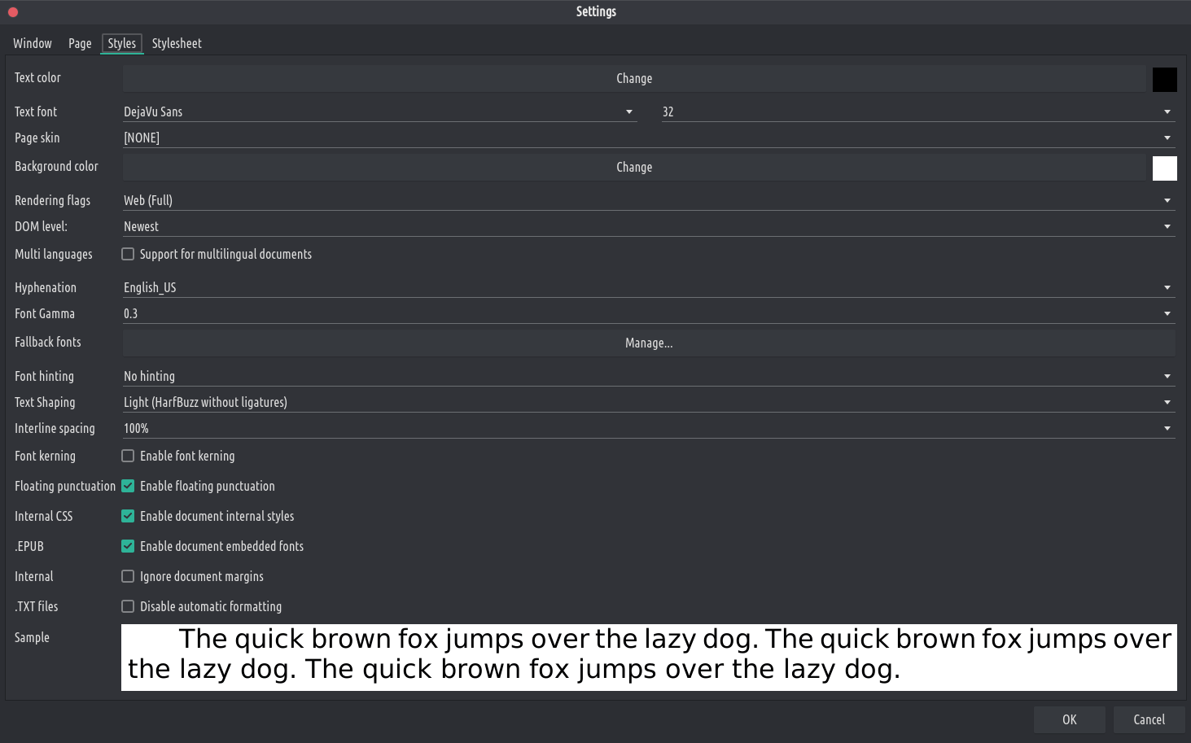Click the black text color swatch
1191x743 pixels.
[x=1164, y=80]
